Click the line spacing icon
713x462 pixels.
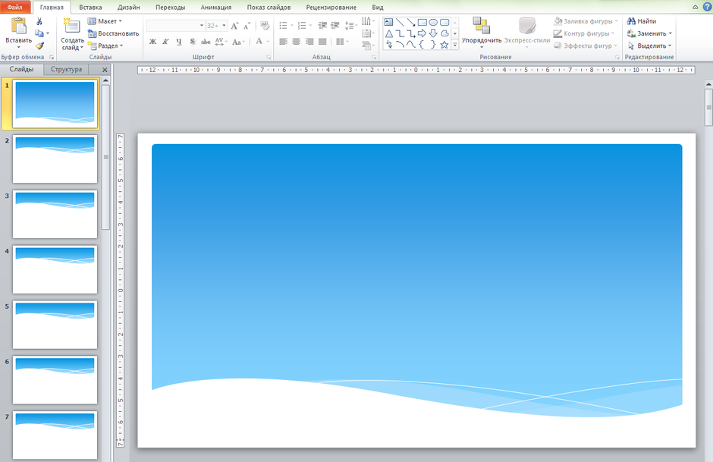click(x=349, y=26)
